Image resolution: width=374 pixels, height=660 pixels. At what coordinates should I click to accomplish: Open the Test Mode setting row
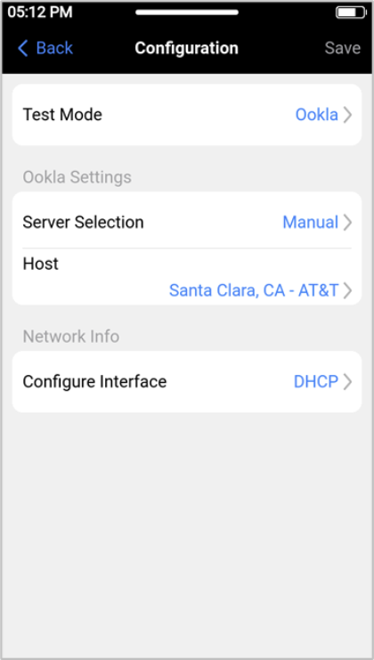[187, 115]
